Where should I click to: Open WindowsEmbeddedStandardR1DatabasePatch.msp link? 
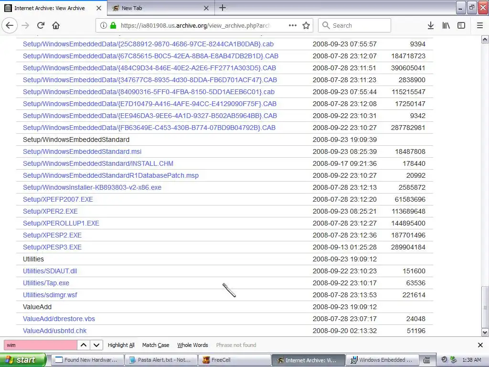(x=111, y=175)
